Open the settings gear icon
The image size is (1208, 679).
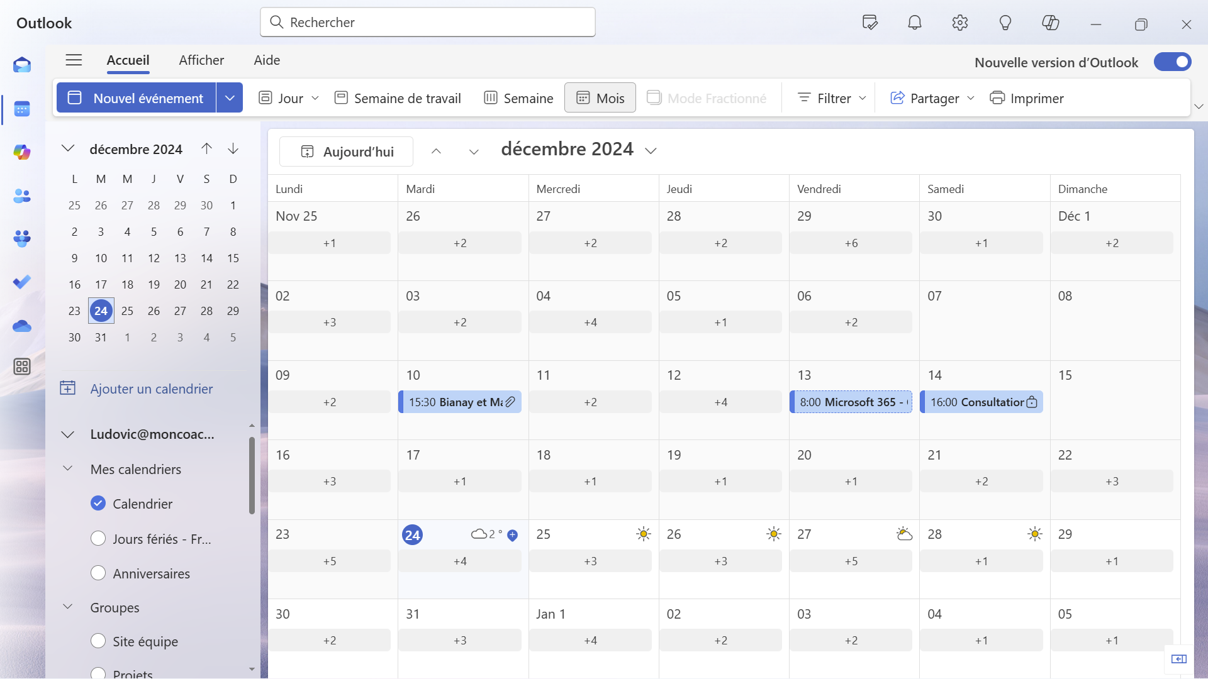tap(959, 23)
